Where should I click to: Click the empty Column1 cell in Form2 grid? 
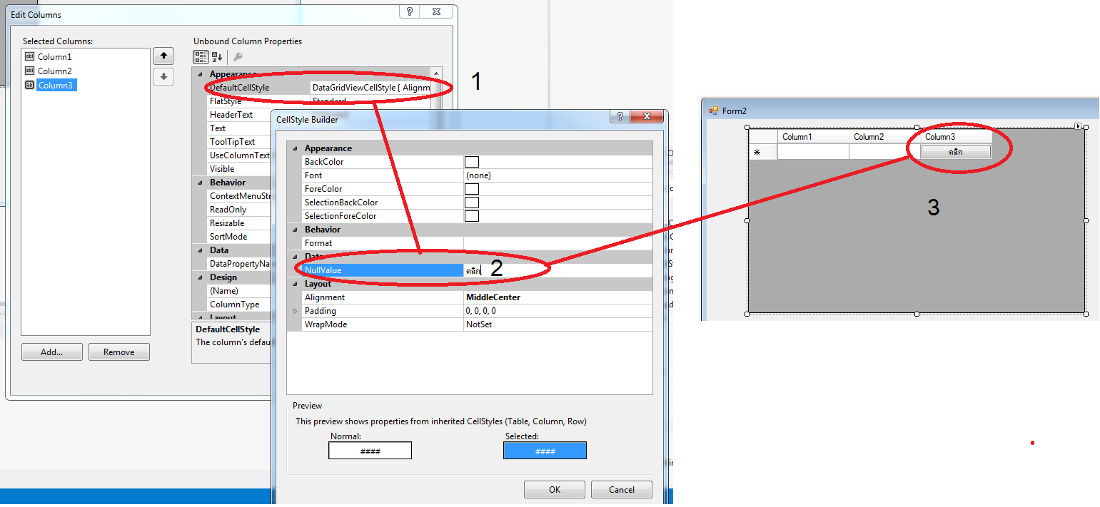click(813, 152)
